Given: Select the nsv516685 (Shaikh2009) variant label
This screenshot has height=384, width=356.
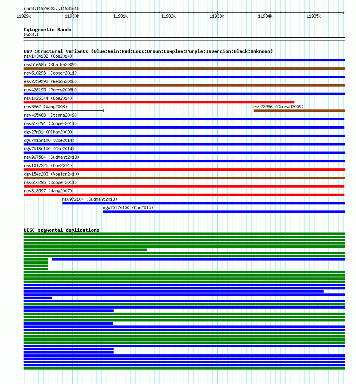Looking at the screenshot, I should tap(50, 65).
